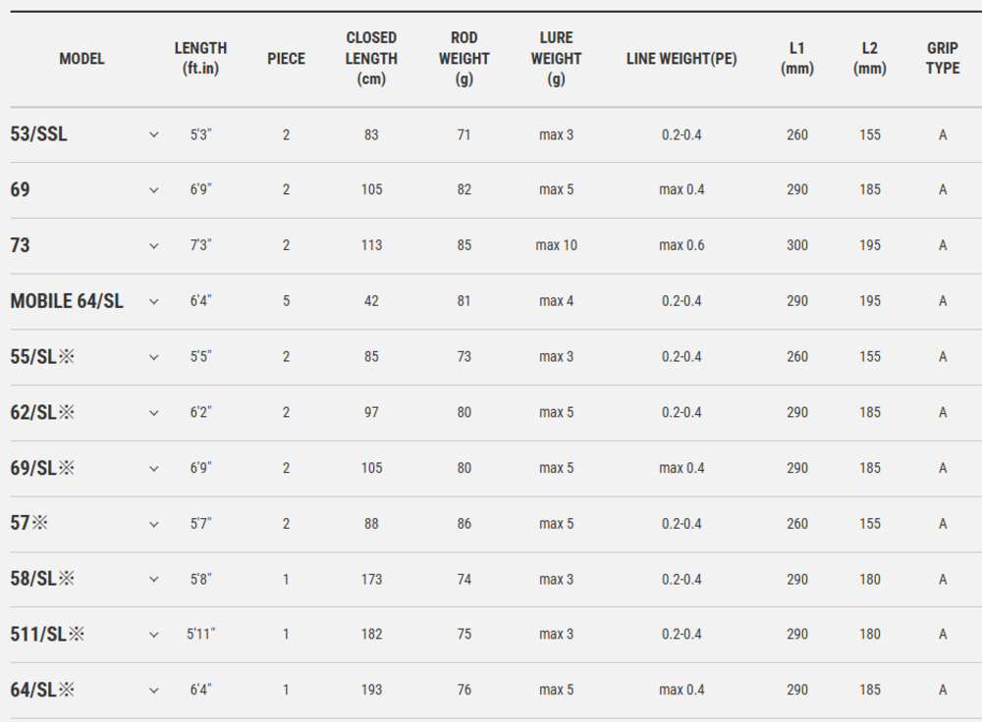The width and height of the screenshot is (982, 722).
Task: Expand the model 57 row chevron
Action: coord(153,524)
